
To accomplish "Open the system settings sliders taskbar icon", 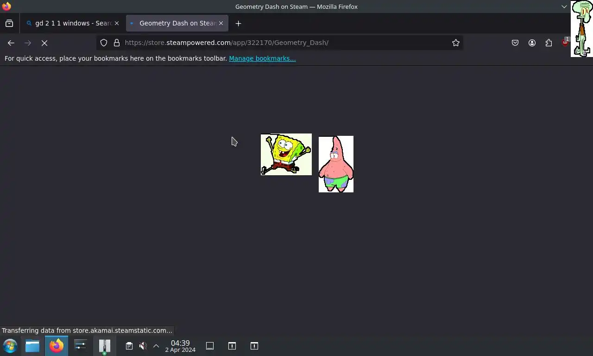I will pos(81,346).
